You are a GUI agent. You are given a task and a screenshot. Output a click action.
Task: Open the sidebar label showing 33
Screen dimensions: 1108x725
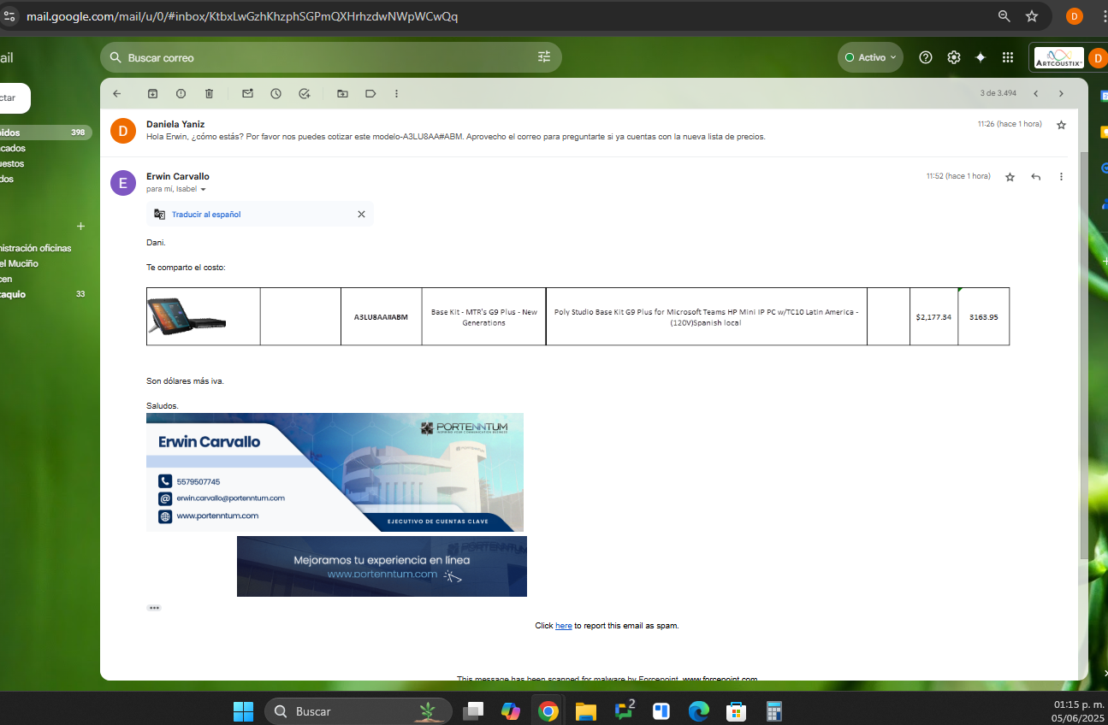pyautogui.click(x=44, y=294)
